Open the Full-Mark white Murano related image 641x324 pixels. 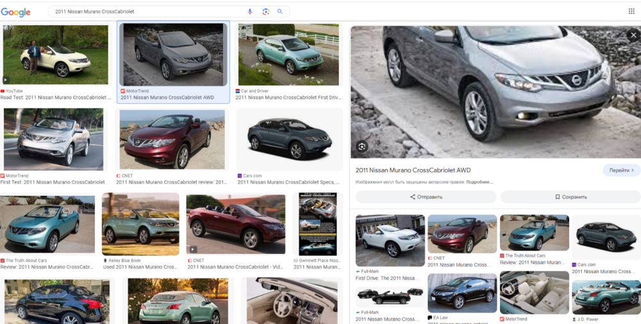(x=390, y=240)
